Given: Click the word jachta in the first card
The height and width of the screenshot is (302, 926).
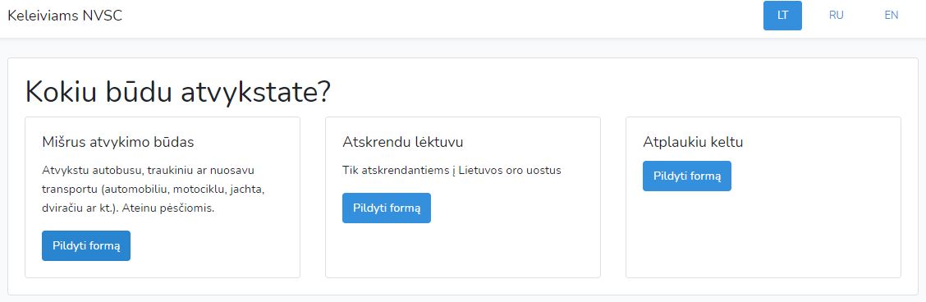Looking at the screenshot, I should click(250, 190).
